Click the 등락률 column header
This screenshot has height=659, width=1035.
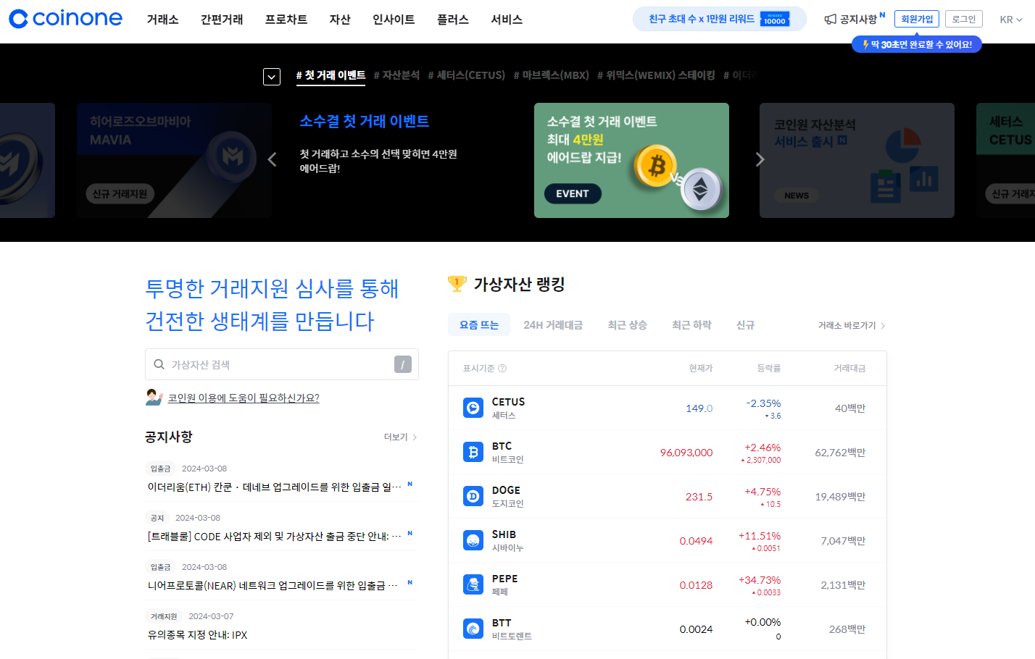[769, 368]
